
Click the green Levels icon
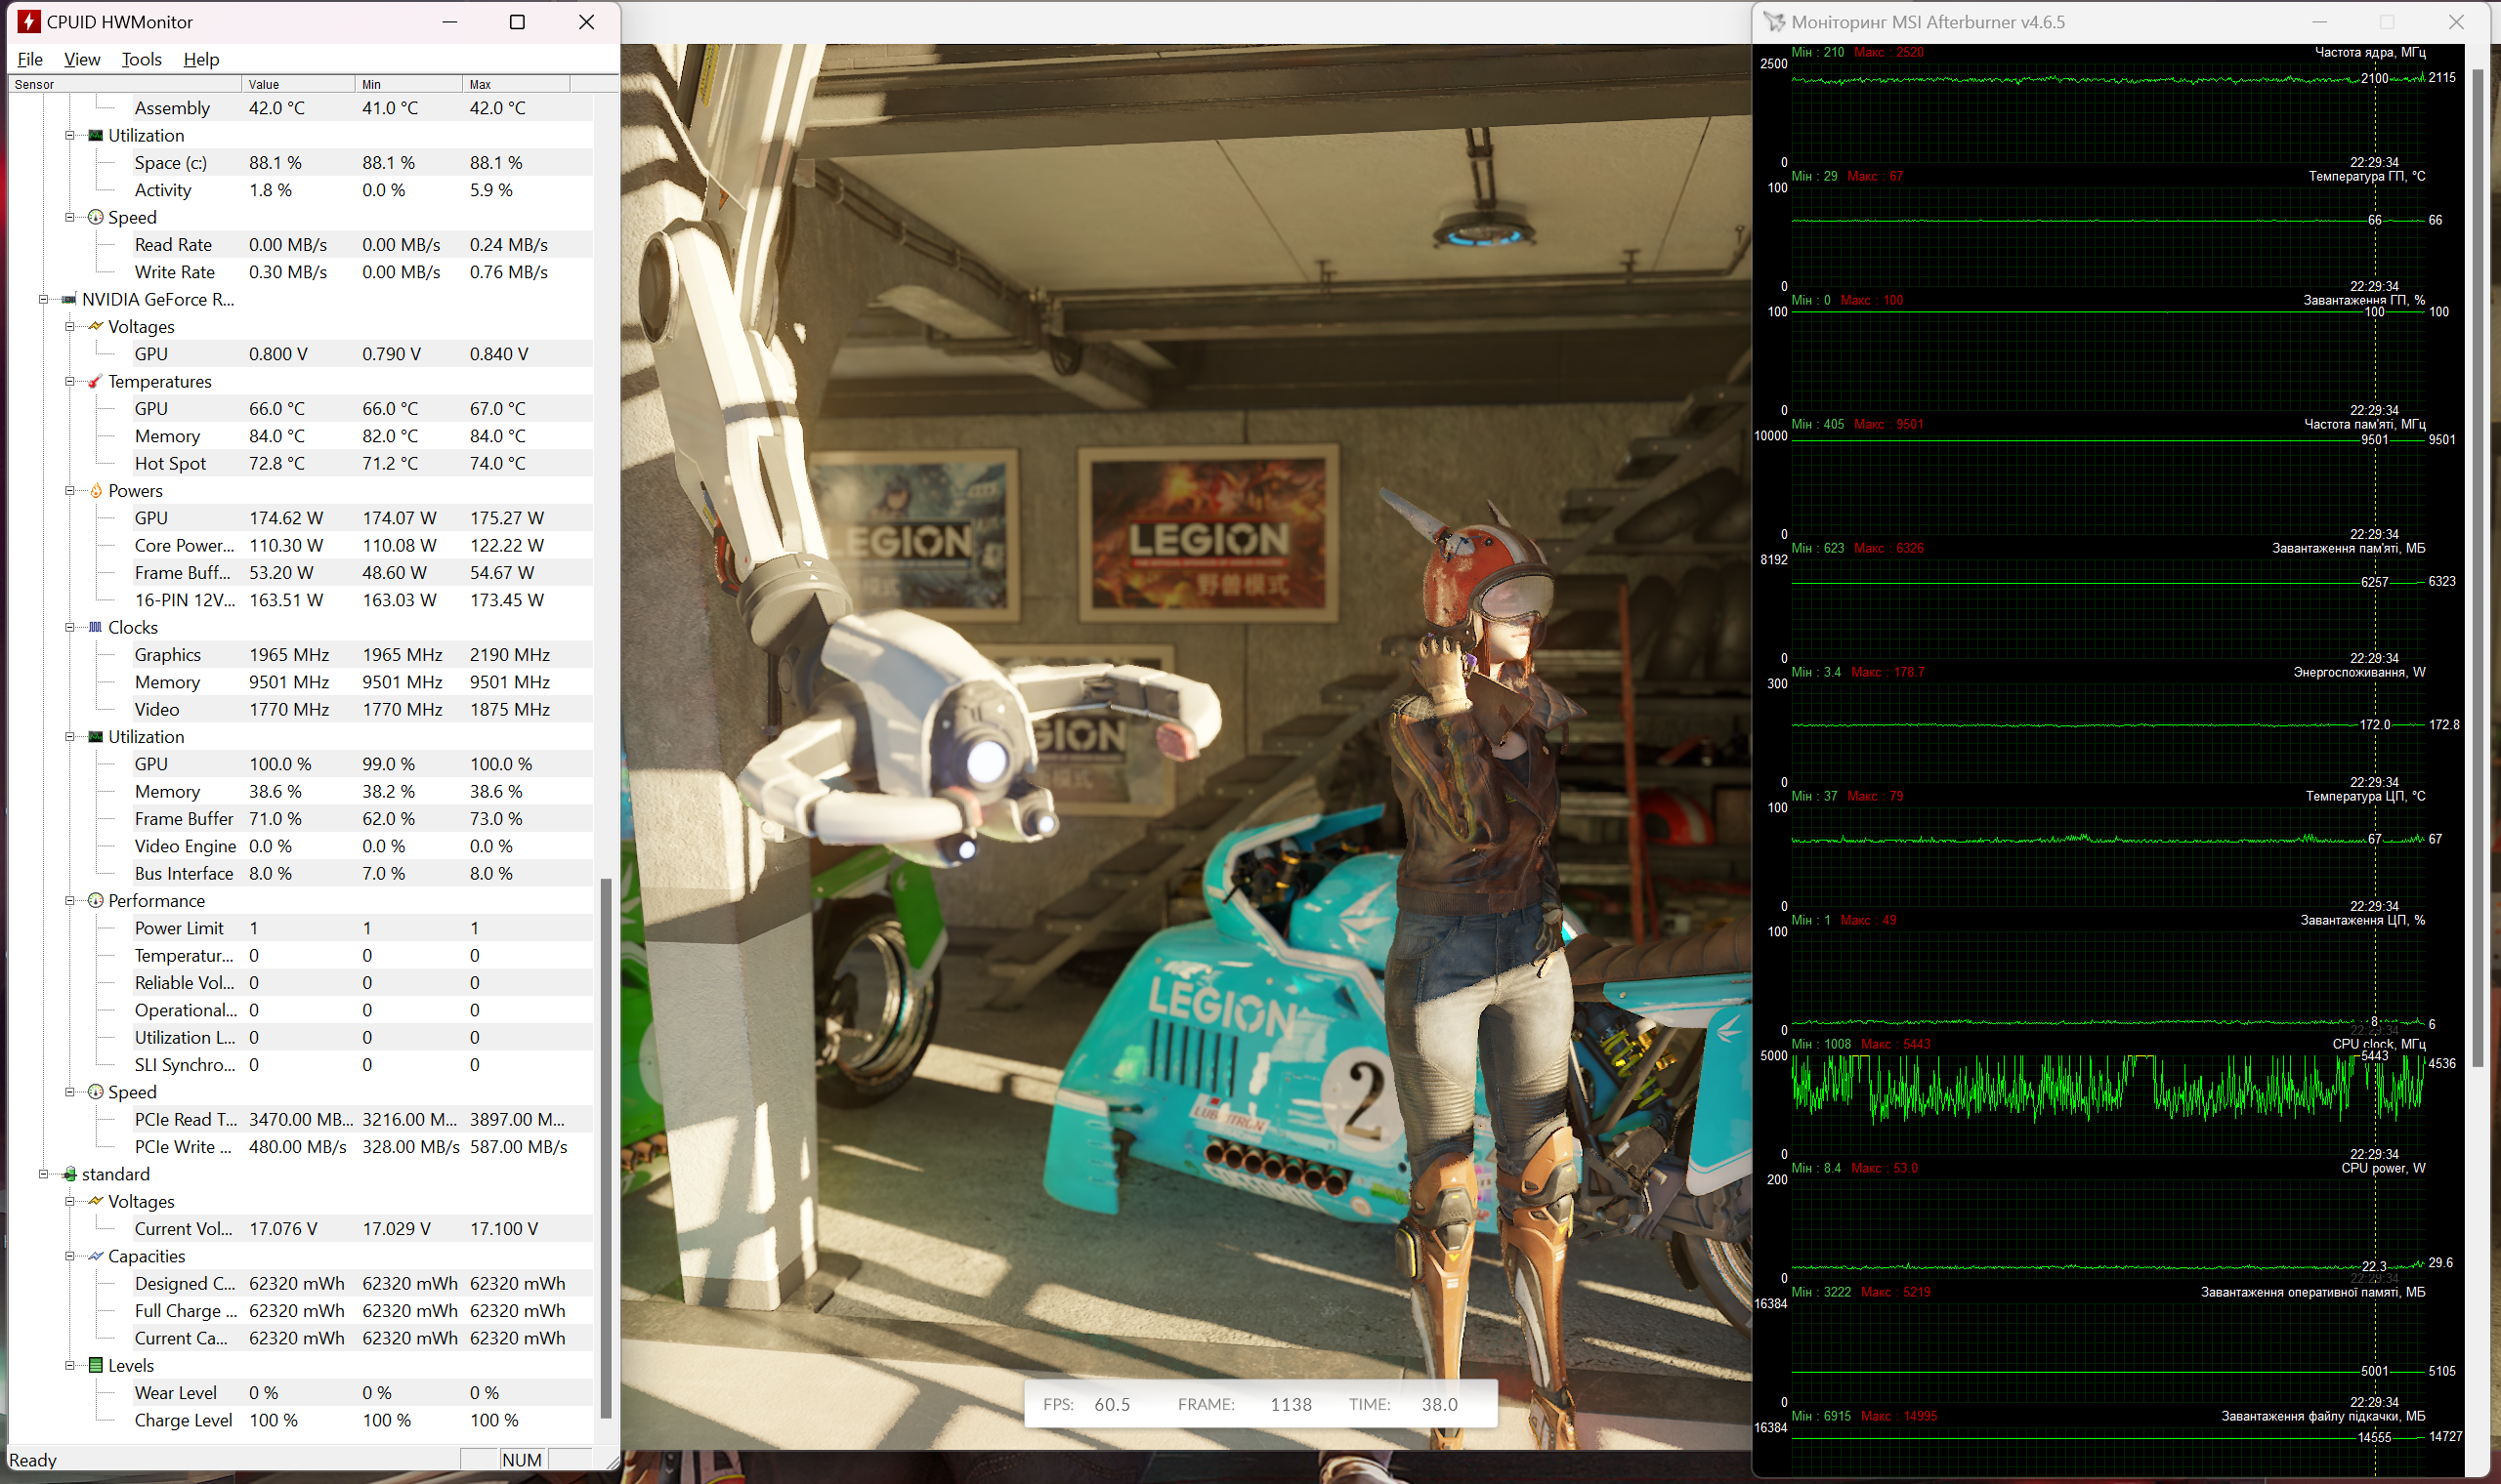coord(95,1365)
